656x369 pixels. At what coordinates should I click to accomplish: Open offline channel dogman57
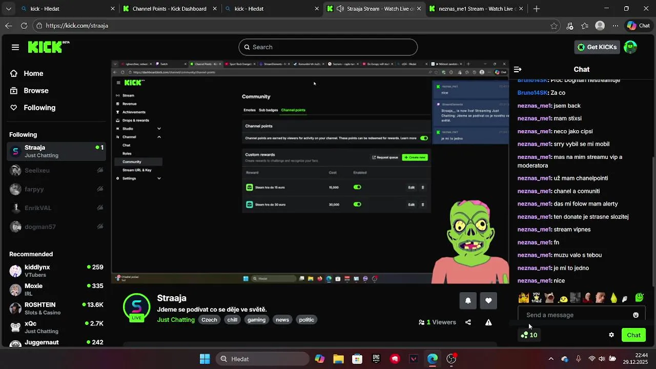[56, 227]
